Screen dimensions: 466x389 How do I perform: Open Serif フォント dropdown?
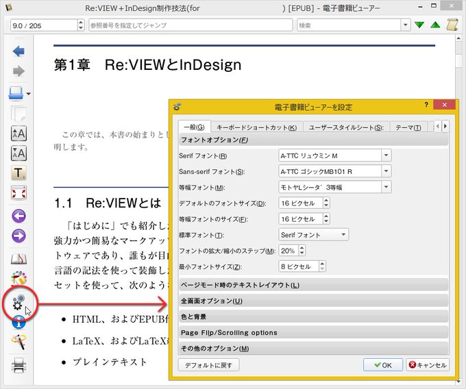click(x=386, y=155)
